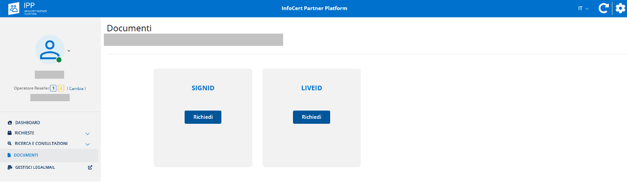627x182 pixels.
Task: Click the SIGNID card title
Action: click(203, 89)
